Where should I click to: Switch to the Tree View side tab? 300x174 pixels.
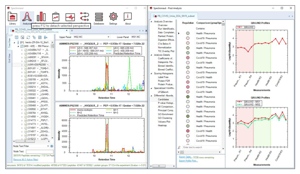[9, 43]
